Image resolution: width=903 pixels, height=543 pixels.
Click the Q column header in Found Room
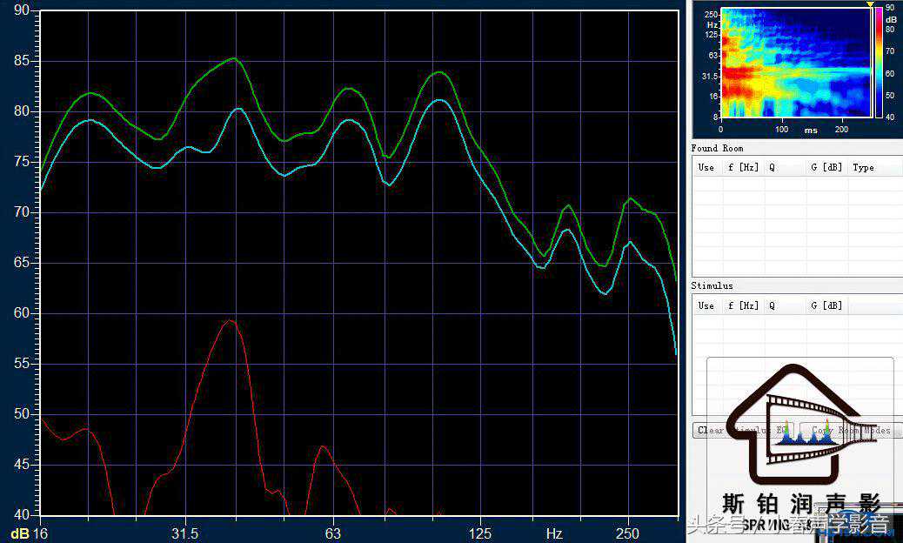(772, 167)
